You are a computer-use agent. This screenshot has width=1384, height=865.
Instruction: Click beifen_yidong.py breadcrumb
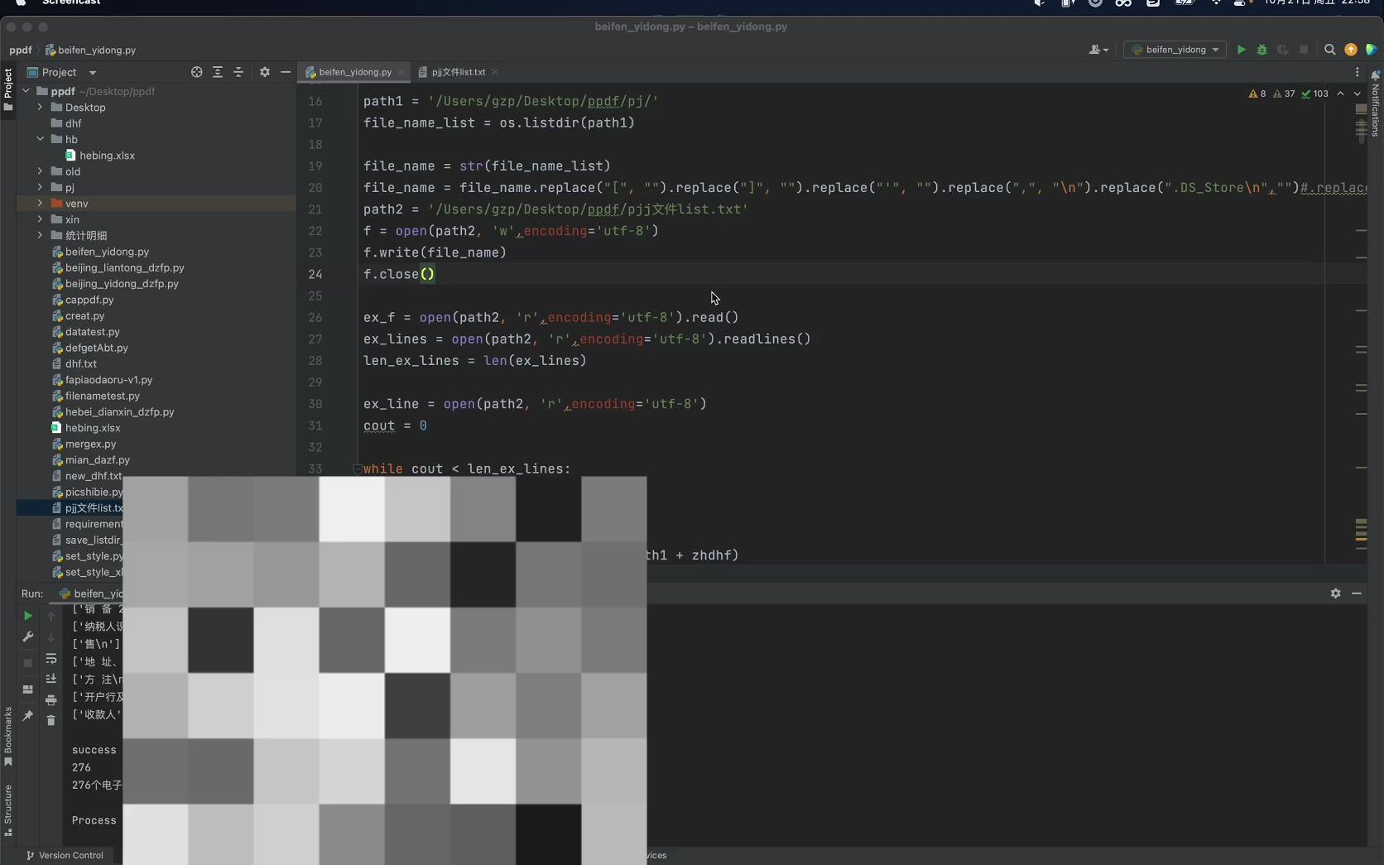point(90,50)
